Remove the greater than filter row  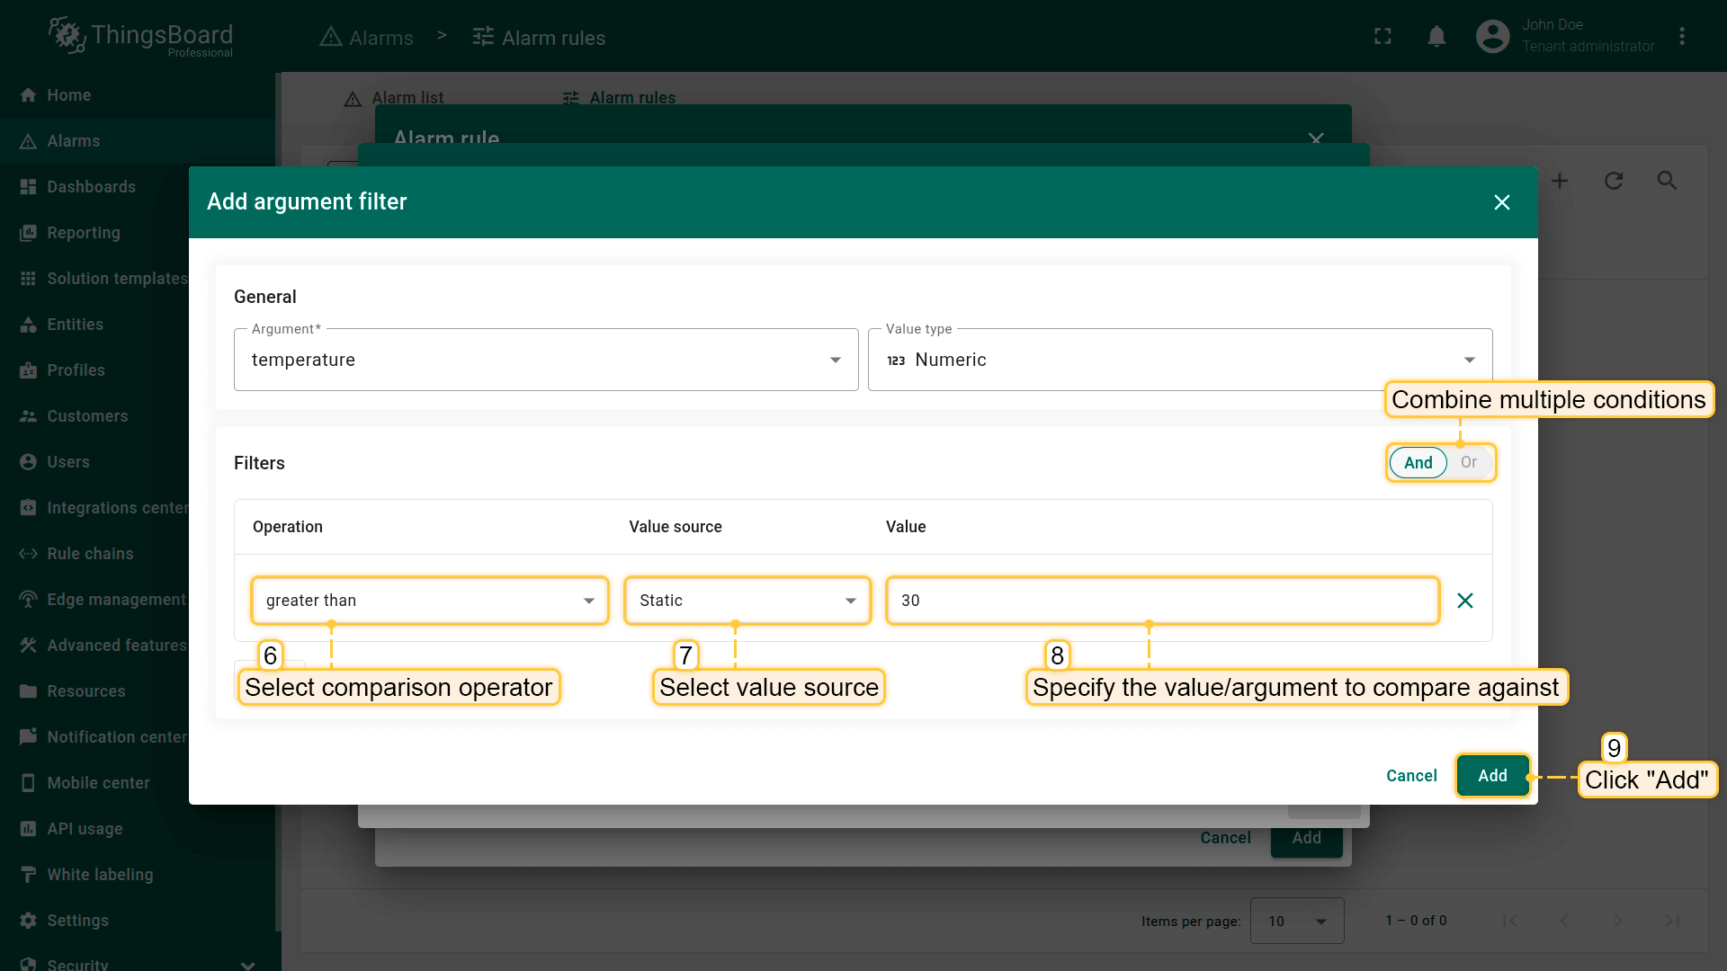(1464, 601)
